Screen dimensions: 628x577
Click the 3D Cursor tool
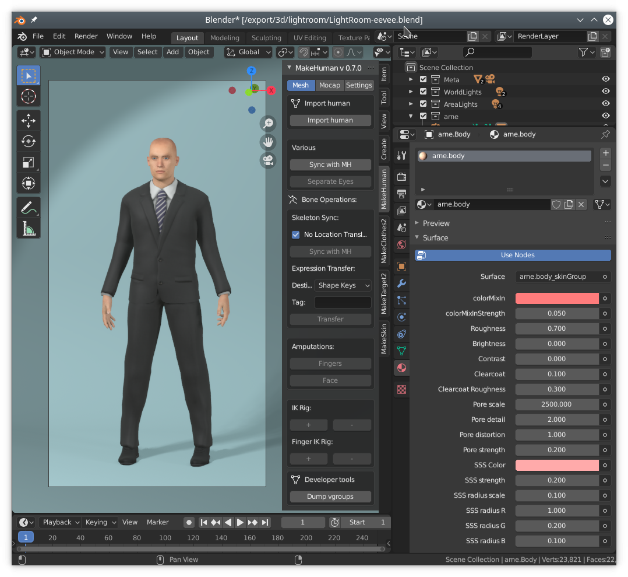pyautogui.click(x=29, y=96)
